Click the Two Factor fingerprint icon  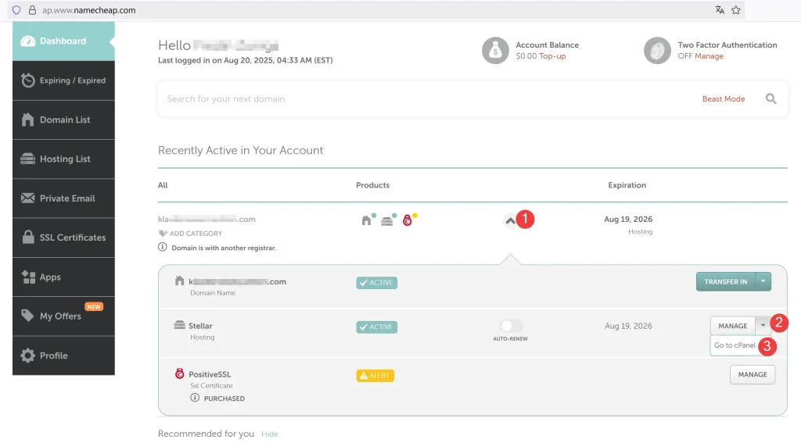pos(657,51)
